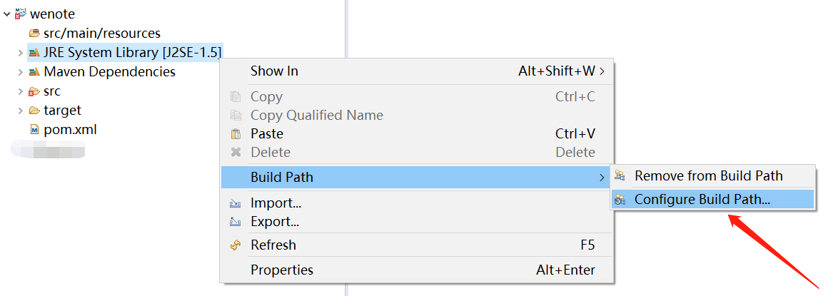The image size is (828, 296).
Task: Expand the JRE System Library node
Action: 20,52
